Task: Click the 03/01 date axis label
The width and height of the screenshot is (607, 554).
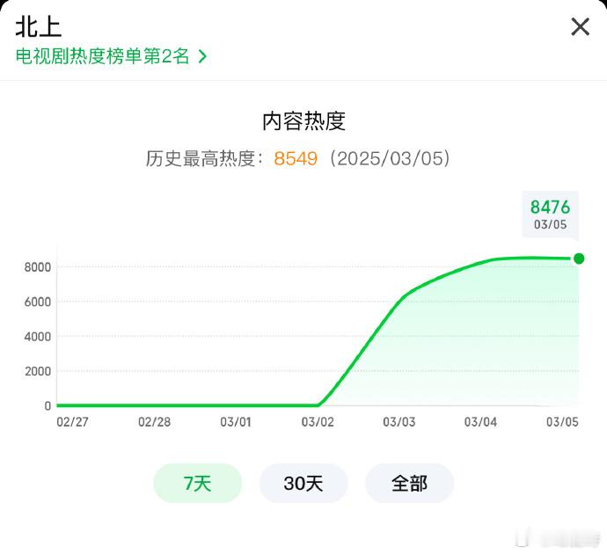Action: (236, 422)
